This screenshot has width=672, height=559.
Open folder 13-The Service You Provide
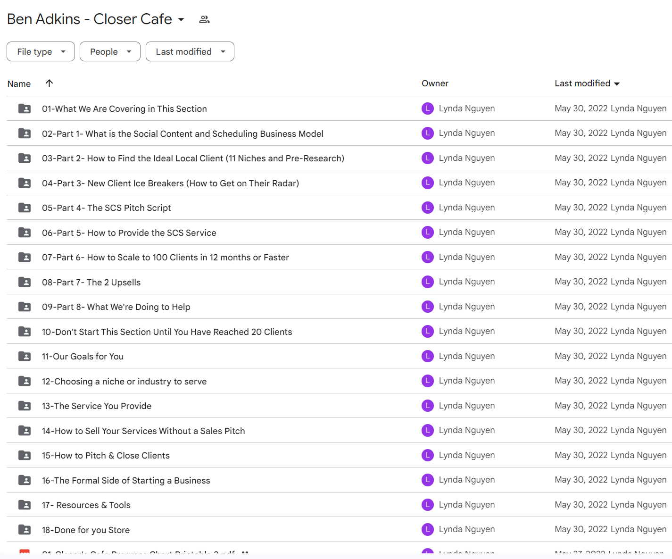click(97, 406)
